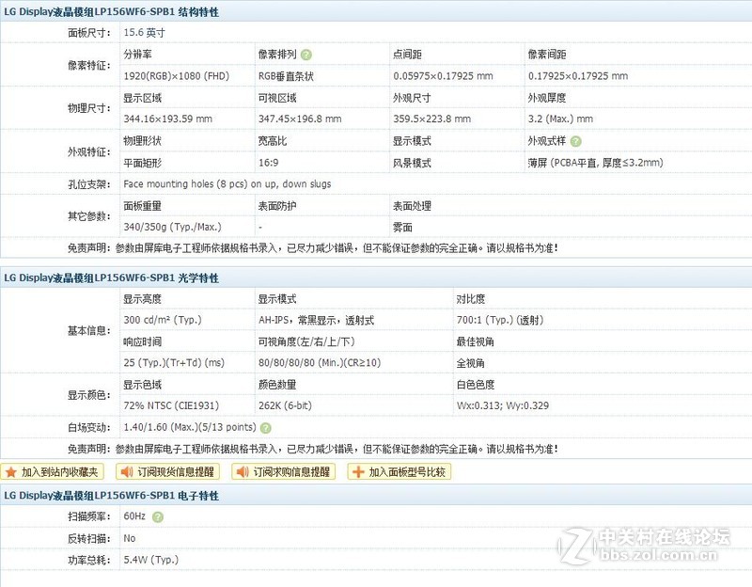752x587 pixels.
Task: Click the help icon beside 孔位支架
Action: (117, 185)
